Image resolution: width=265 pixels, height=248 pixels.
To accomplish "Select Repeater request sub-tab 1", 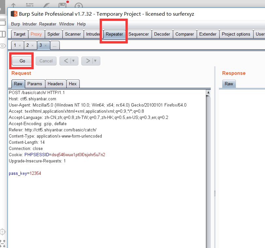I will click(x=15, y=45).
